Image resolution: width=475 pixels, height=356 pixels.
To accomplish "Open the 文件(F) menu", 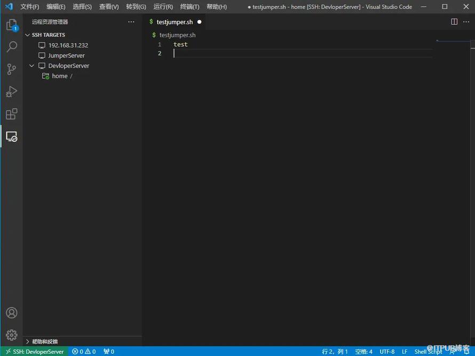I will coord(30,7).
